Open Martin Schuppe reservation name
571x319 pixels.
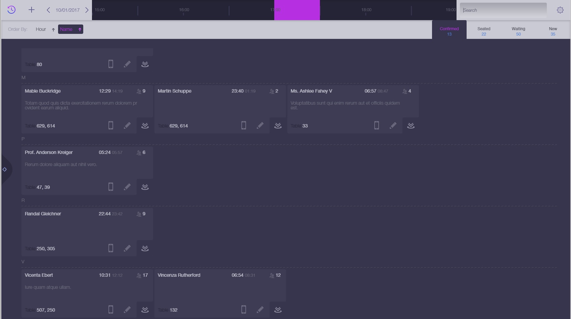pos(175,91)
